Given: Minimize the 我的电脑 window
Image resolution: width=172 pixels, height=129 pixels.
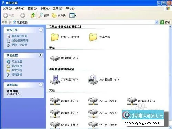Looking at the screenshot, I should 159,3.
